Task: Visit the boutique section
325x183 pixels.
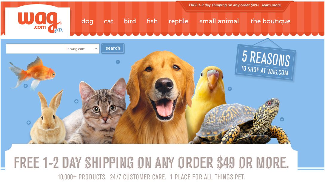Action: pyautogui.click(x=270, y=21)
